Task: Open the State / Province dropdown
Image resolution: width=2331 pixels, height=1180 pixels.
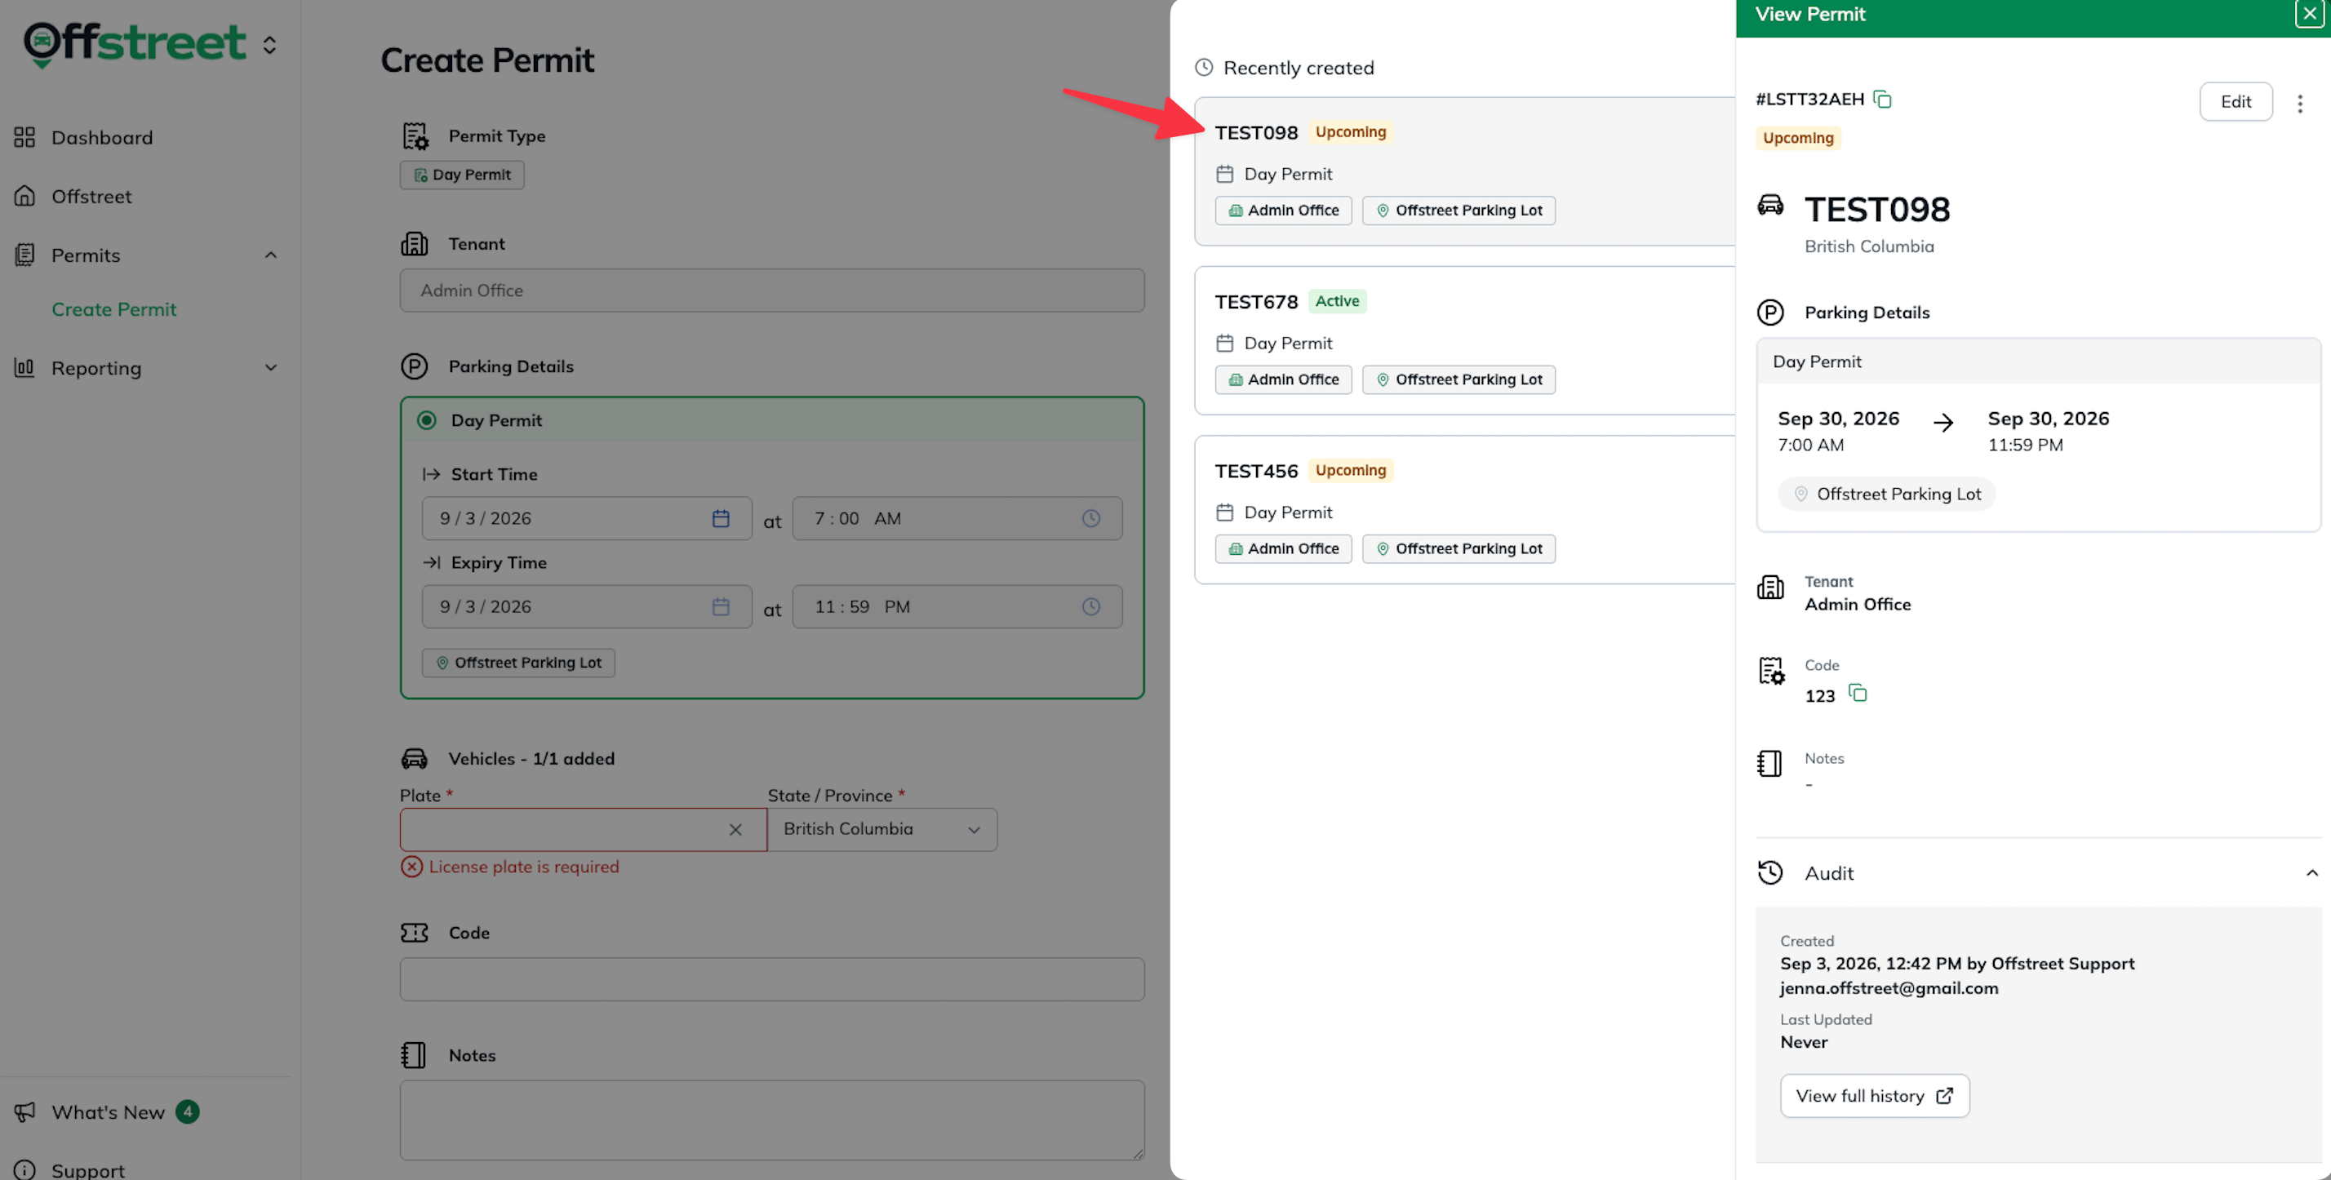Action: (x=882, y=830)
